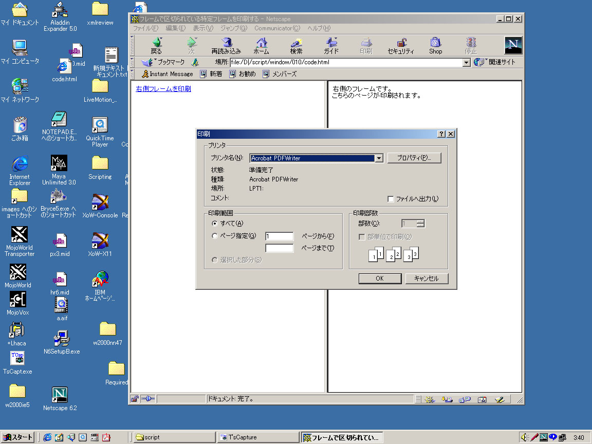This screenshot has width=592, height=444.
Task: Click the print dialog help question-mark button
Action: point(441,134)
